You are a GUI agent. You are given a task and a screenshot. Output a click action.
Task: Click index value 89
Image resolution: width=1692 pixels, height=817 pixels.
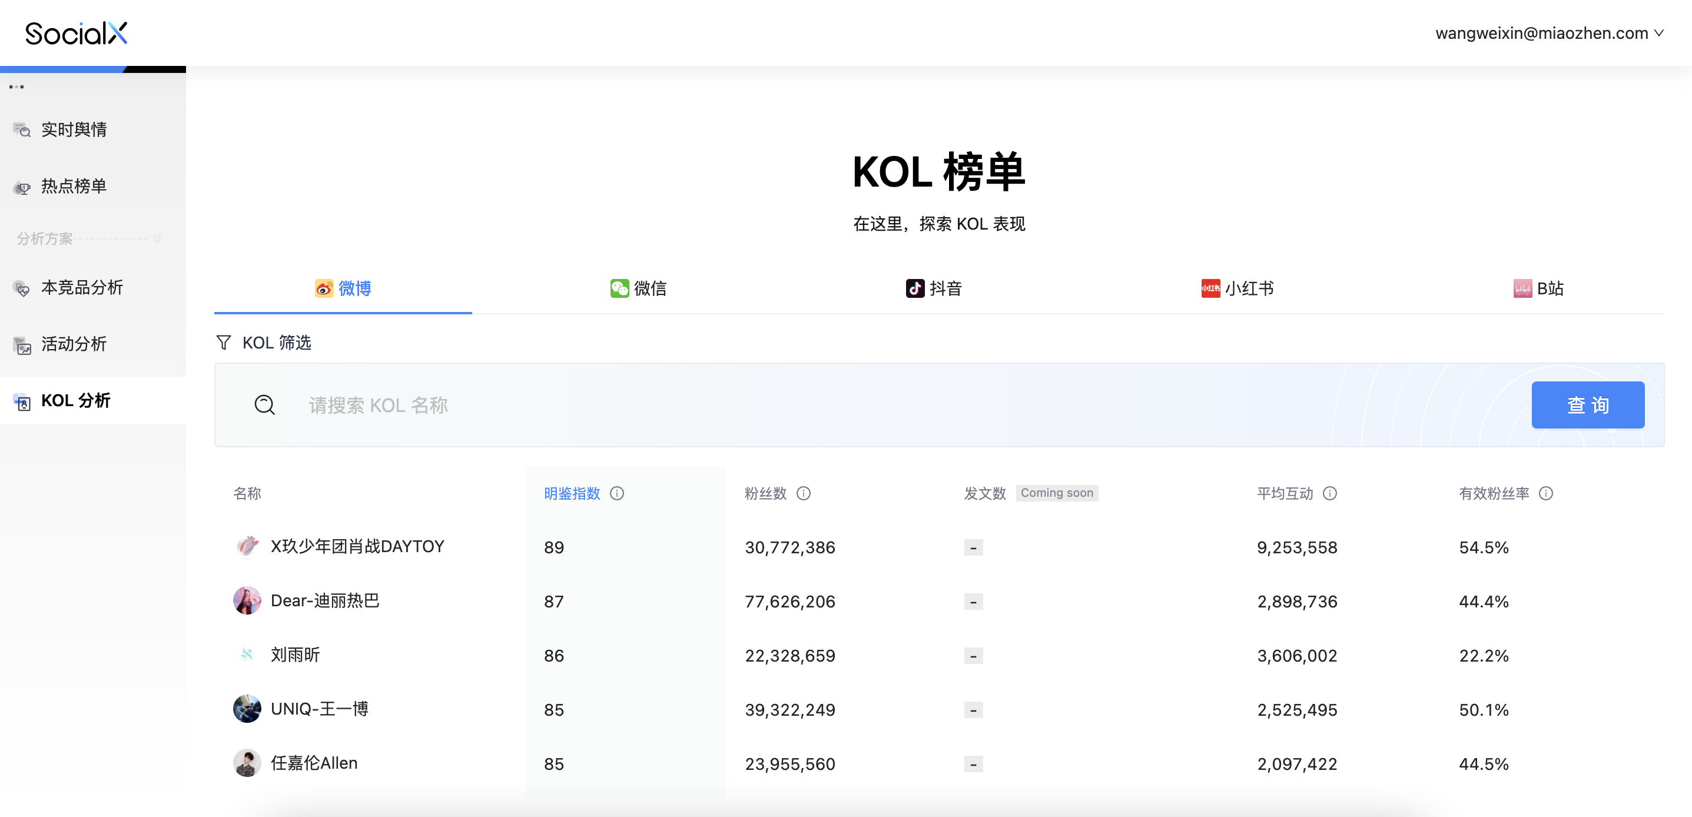click(x=554, y=547)
